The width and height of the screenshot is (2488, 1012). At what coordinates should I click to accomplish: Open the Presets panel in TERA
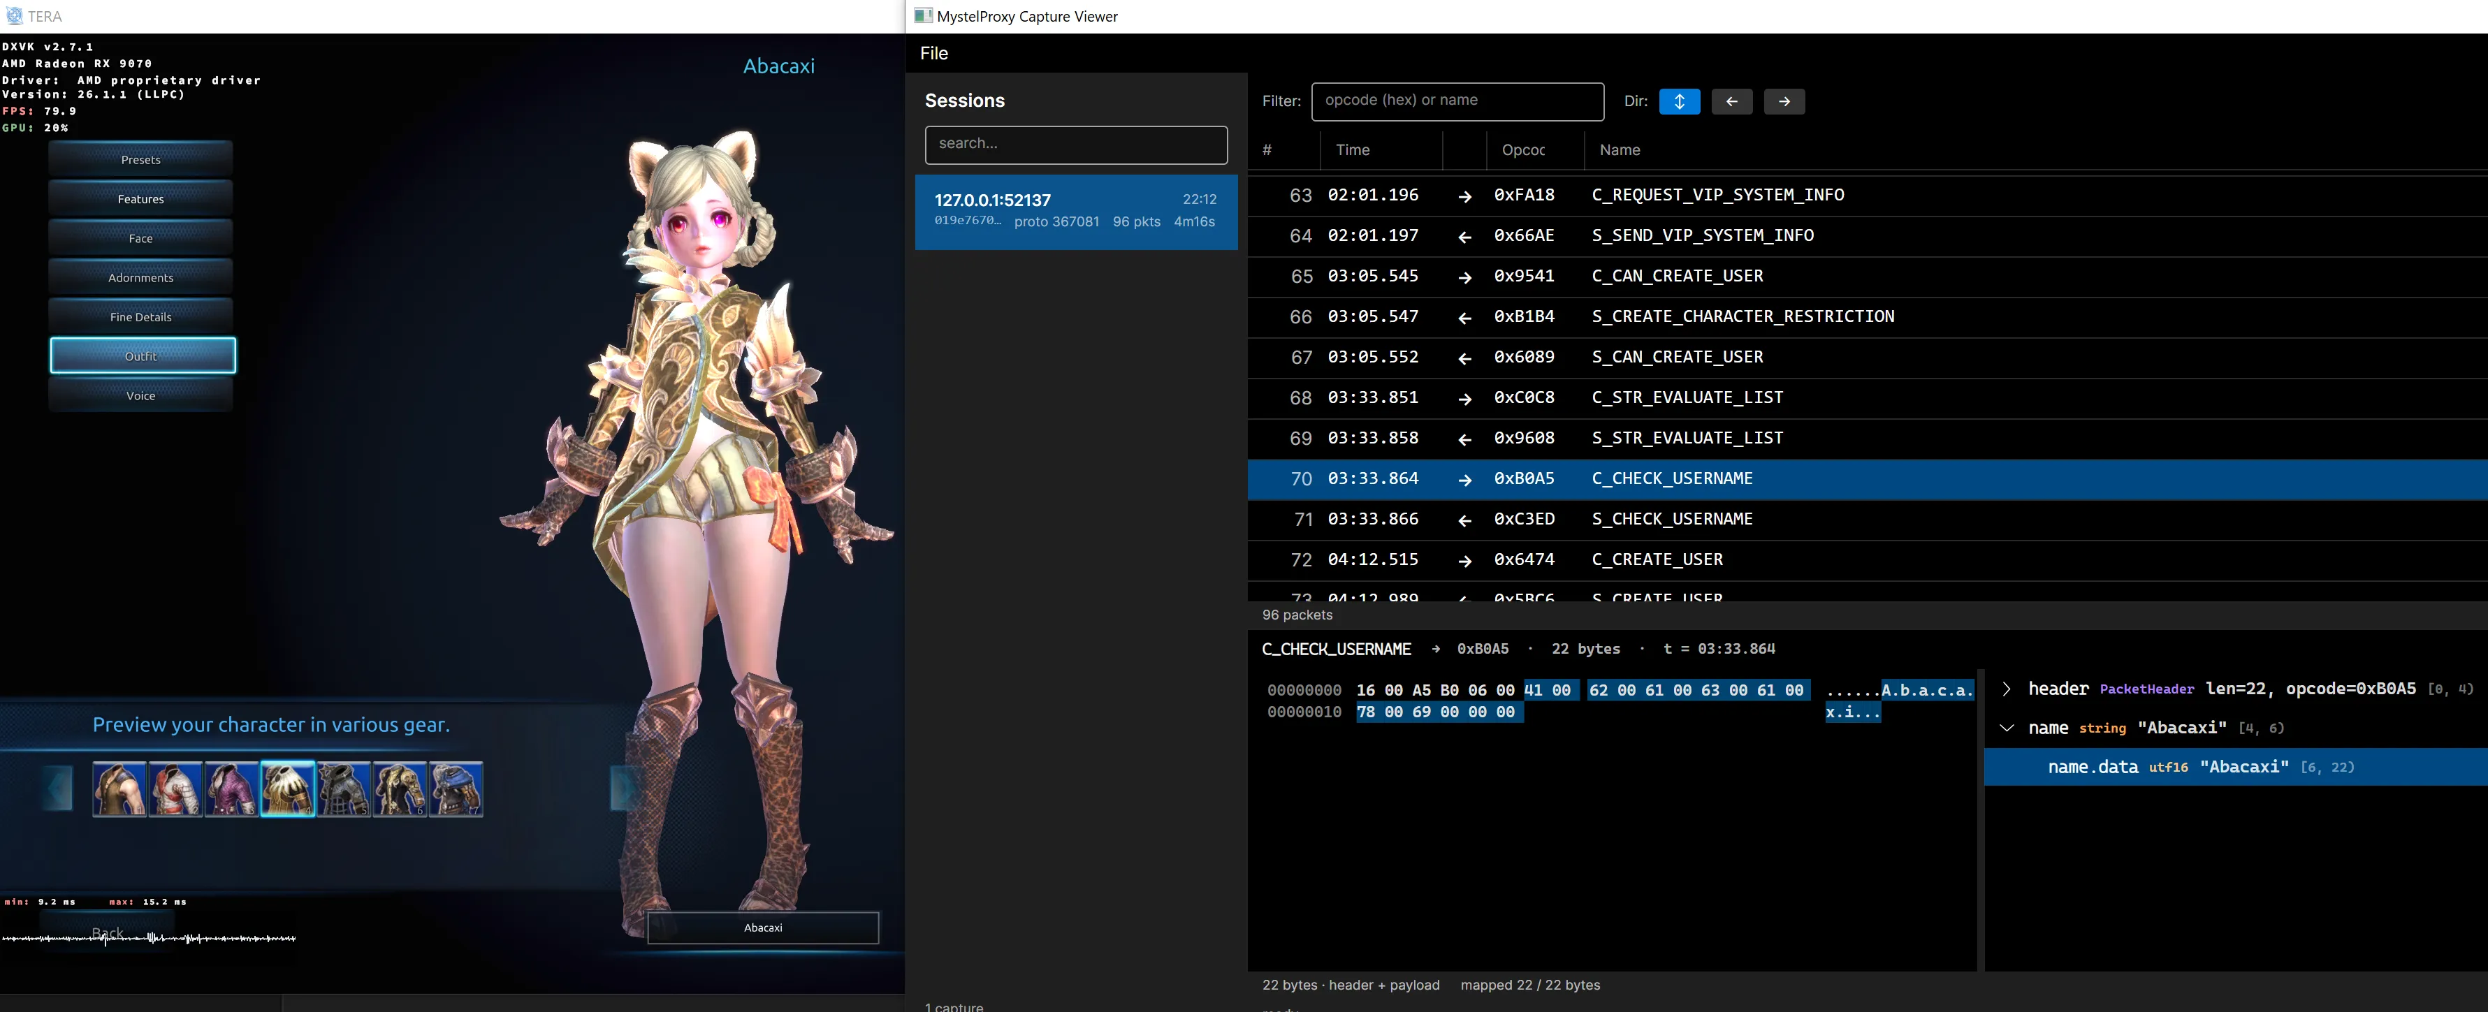pyautogui.click(x=141, y=159)
